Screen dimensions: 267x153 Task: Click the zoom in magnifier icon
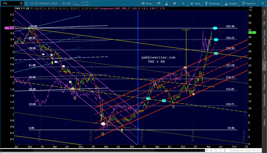[216, 150]
